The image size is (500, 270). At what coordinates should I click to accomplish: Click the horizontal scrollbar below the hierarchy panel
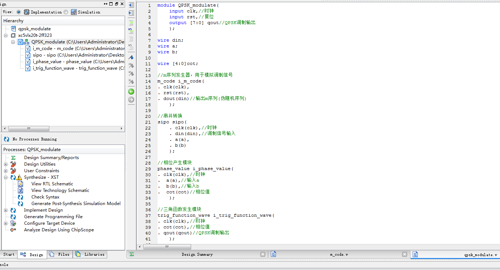pos(29,128)
